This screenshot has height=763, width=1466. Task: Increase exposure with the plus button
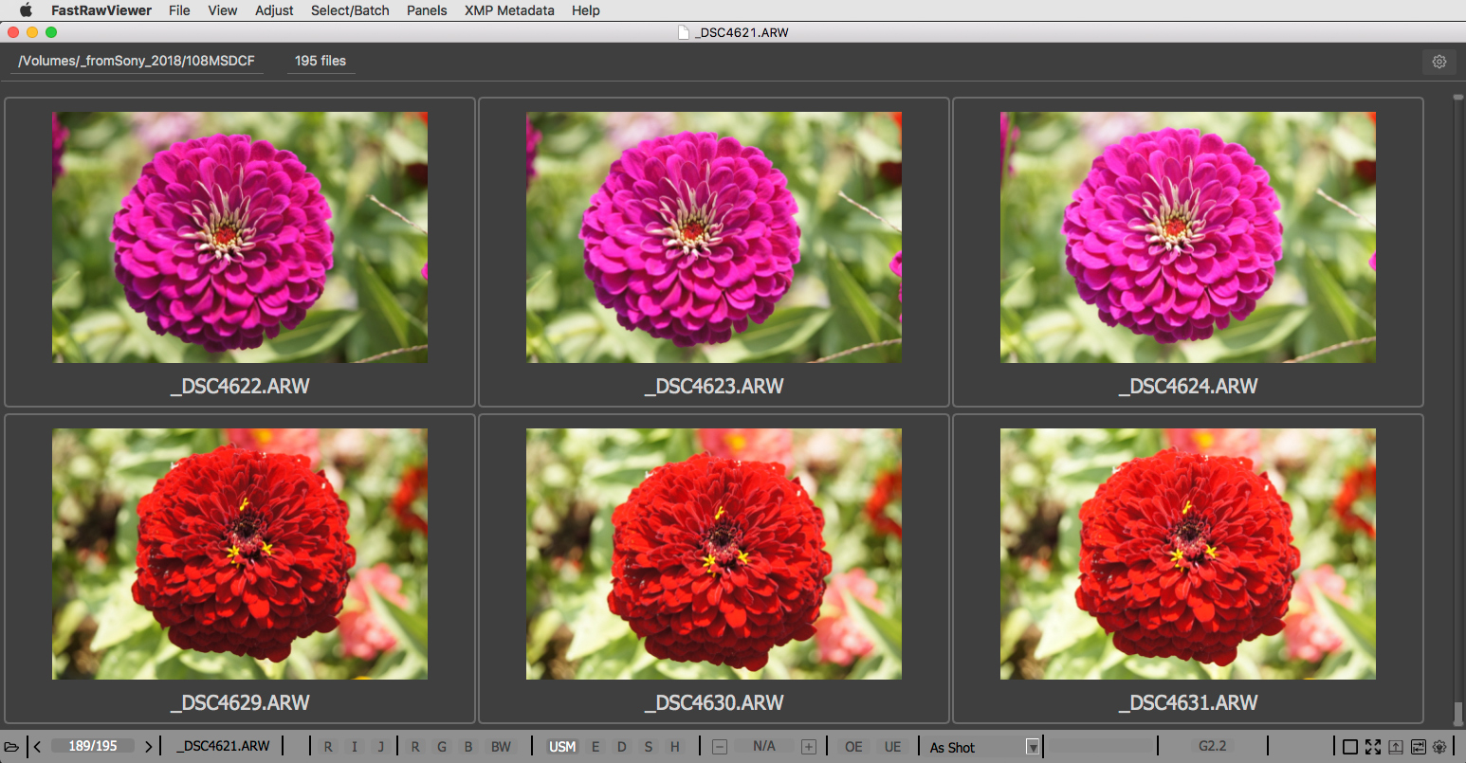click(x=809, y=747)
